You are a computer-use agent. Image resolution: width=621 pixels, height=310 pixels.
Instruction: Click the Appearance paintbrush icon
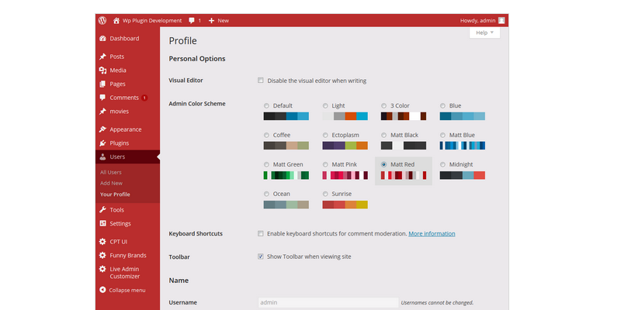tap(102, 129)
